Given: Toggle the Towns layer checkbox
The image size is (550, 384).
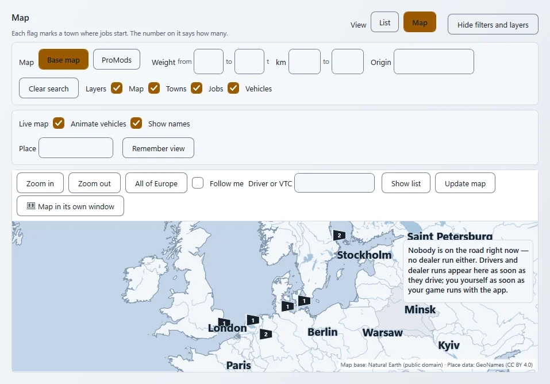Looking at the screenshot, I should coord(154,88).
